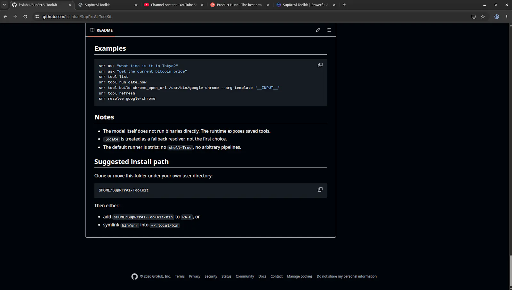Close the SupRrAi Toolkit tab
Screen dimensions: 512x290
tap(136, 5)
